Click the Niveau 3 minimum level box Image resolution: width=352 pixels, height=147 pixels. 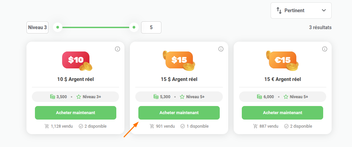click(x=38, y=27)
